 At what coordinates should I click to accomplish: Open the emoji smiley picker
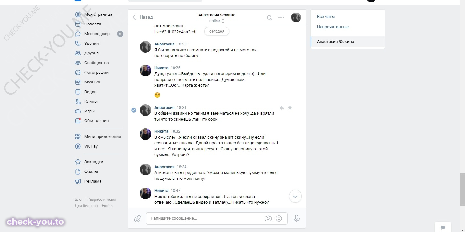coord(279,218)
